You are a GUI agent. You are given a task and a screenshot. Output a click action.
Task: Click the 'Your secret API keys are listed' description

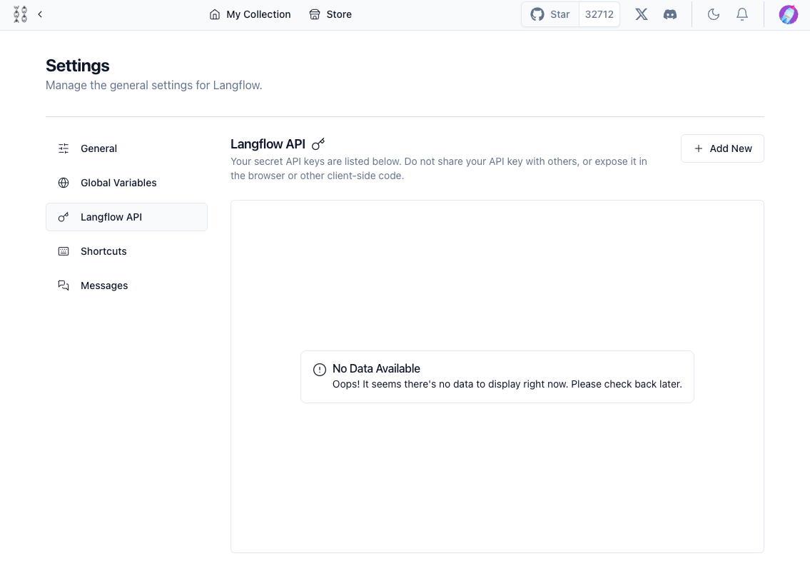tap(439, 168)
